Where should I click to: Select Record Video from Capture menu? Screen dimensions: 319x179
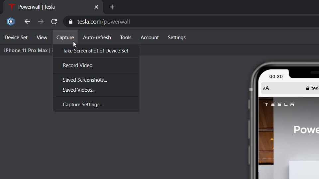[77, 65]
